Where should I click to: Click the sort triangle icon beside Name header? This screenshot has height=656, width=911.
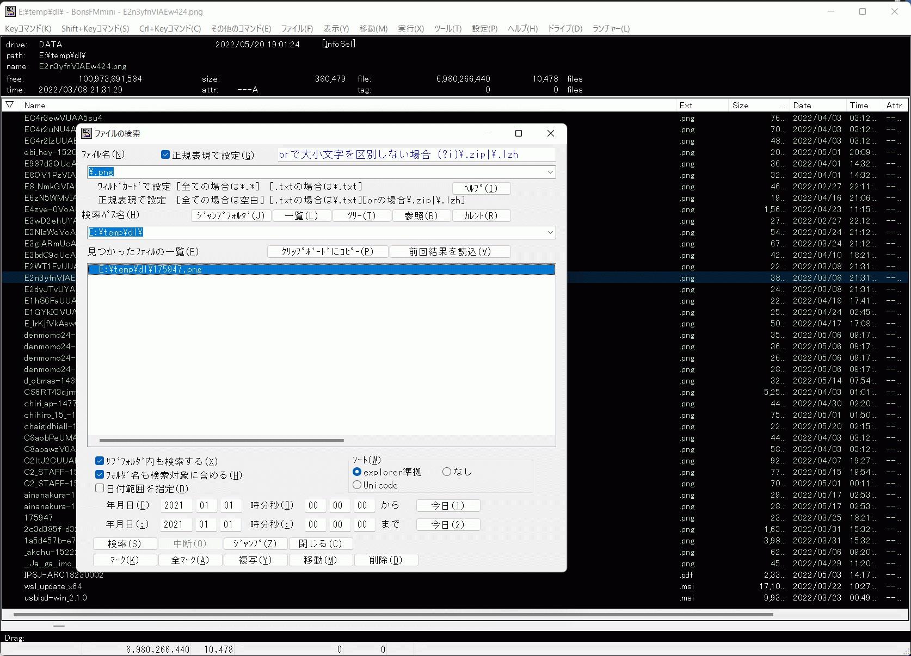10,105
